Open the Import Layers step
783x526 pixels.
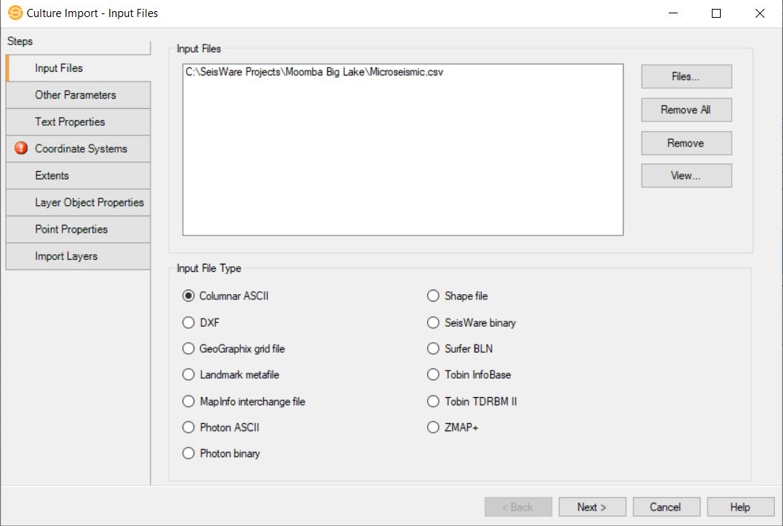(x=66, y=256)
